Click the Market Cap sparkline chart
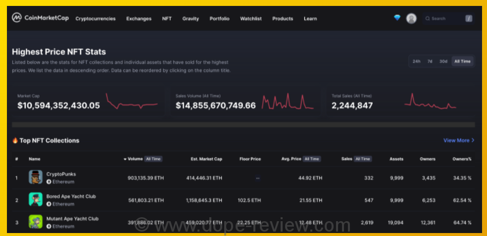Screen dimensions: 487x236 [x=132, y=102]
